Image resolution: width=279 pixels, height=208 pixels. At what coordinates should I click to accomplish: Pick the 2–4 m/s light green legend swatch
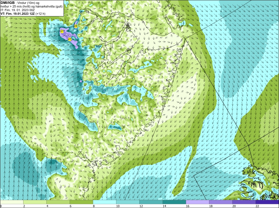coord(35,202)
